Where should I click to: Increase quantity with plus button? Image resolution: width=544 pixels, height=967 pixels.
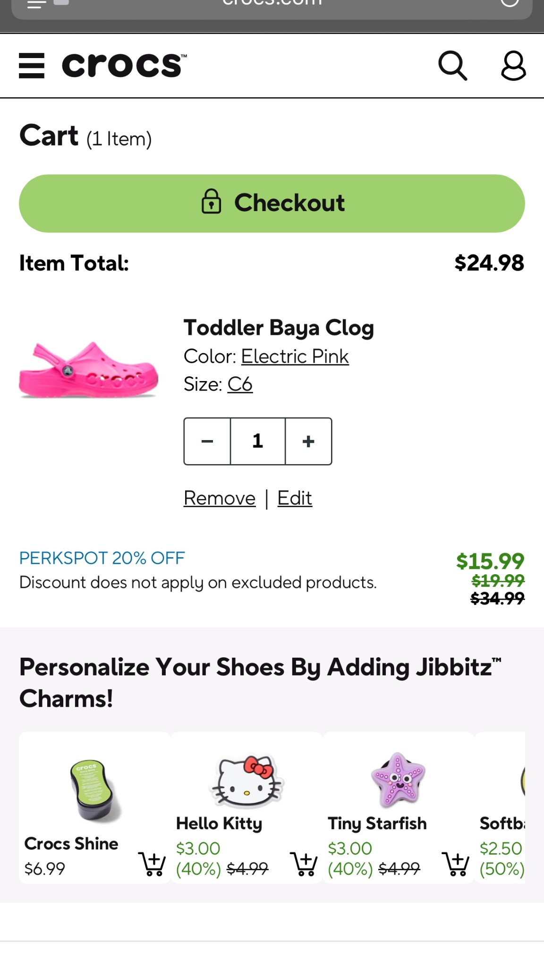tap(308, 441)
